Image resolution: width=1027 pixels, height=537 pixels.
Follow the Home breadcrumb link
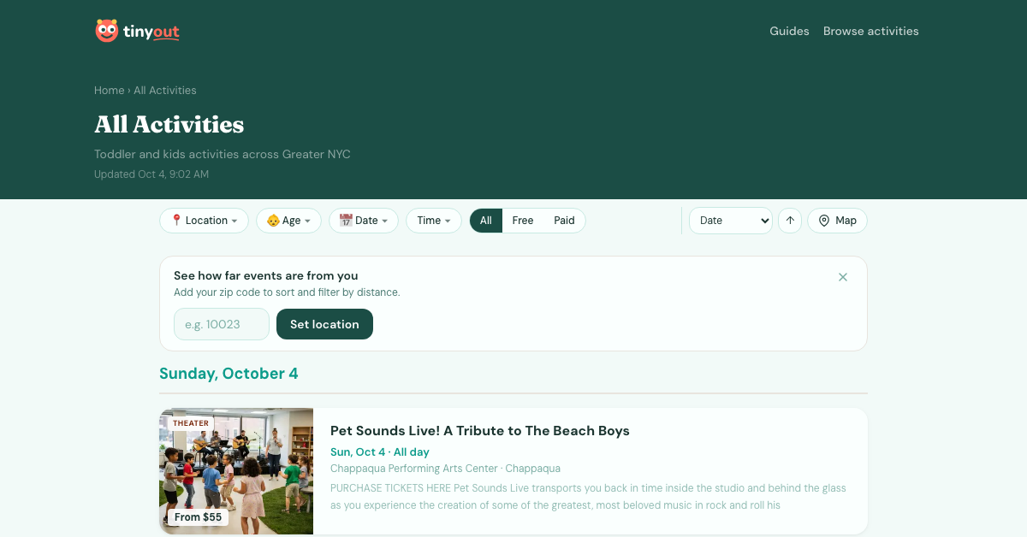[110, 90]
